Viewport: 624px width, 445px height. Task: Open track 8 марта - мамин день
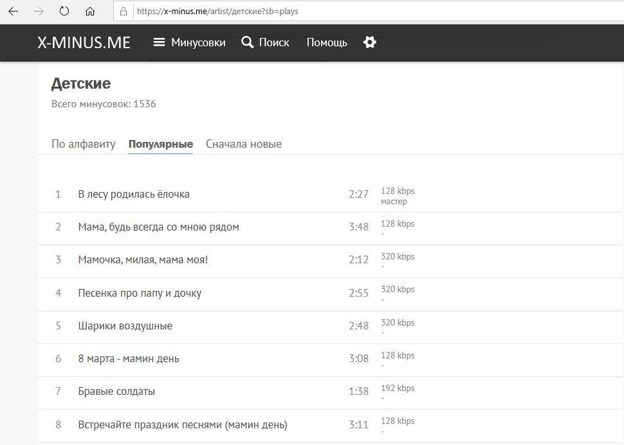tap(129, 359)
